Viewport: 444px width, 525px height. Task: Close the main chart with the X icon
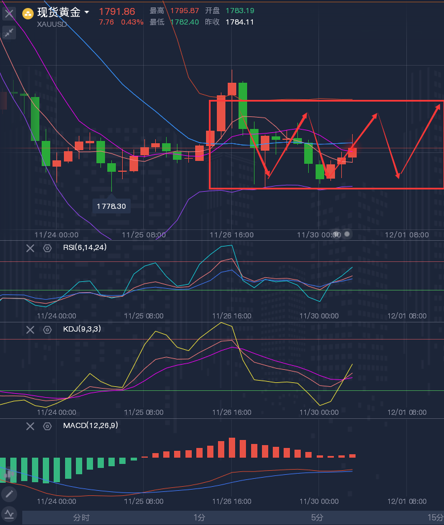pos(9,13)
